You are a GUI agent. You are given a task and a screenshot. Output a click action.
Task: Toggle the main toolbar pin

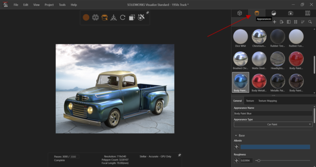[147, 13]
